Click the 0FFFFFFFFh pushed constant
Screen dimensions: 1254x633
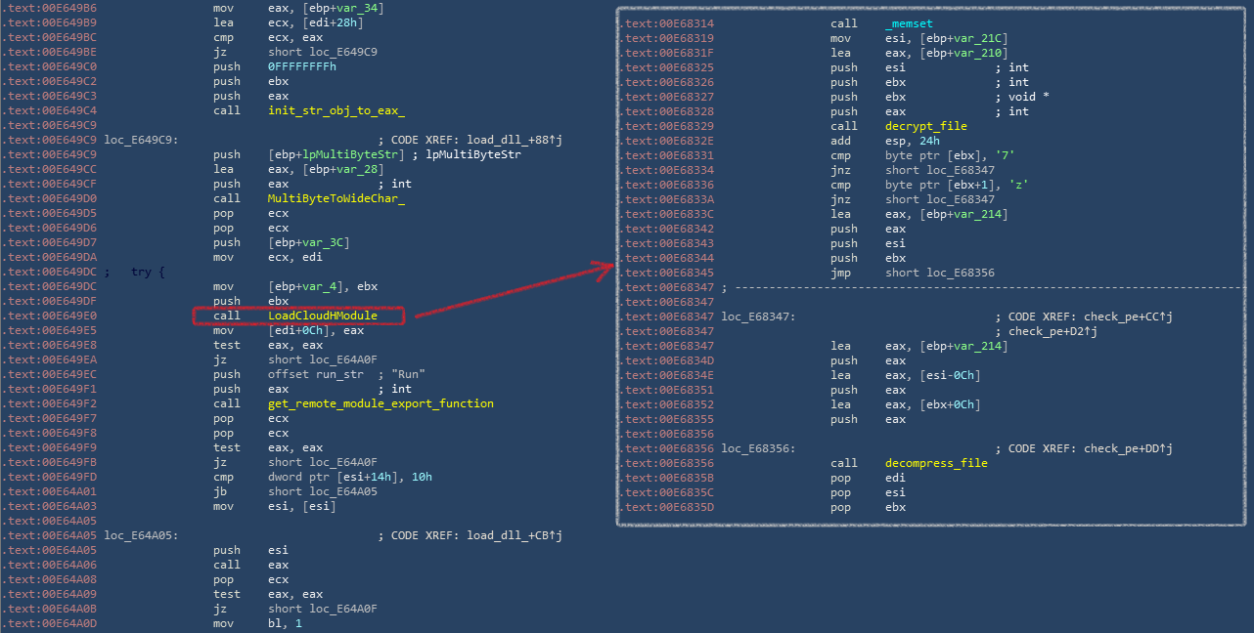[x=301, y=66]
